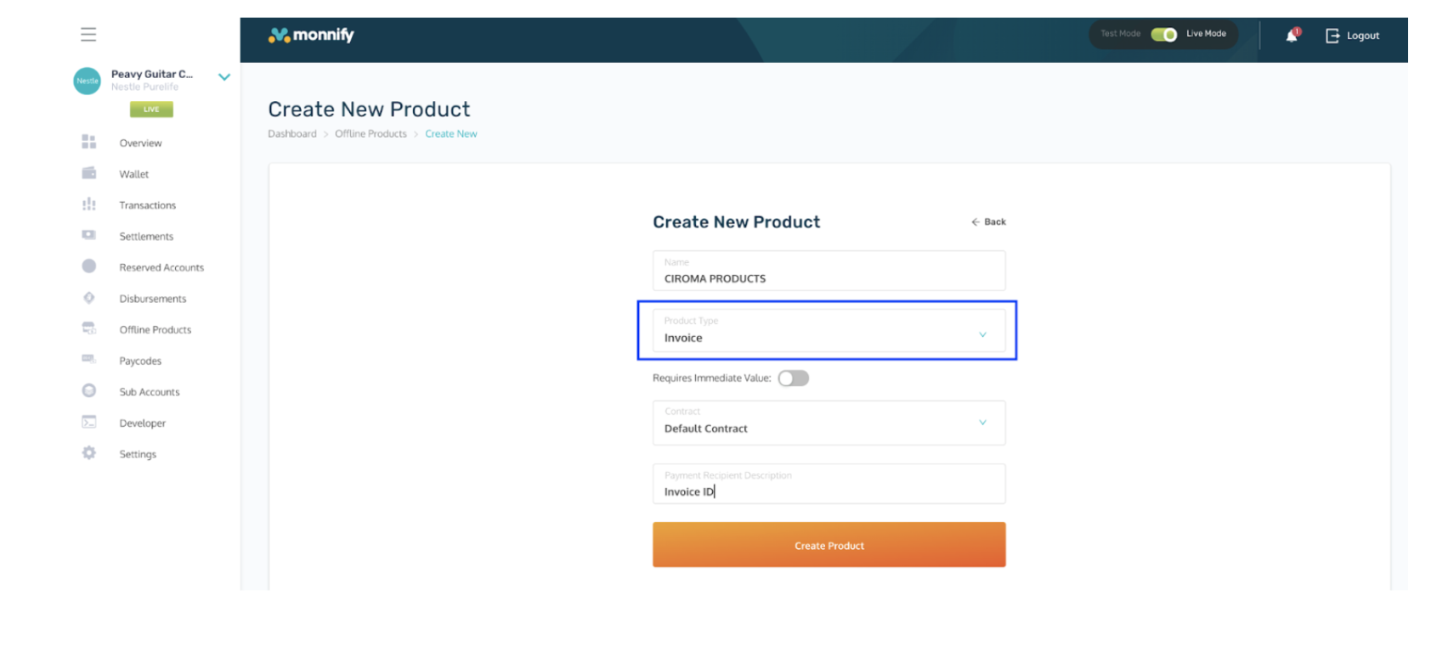
Task: Click the Overview grid icon
Action: 88,142
